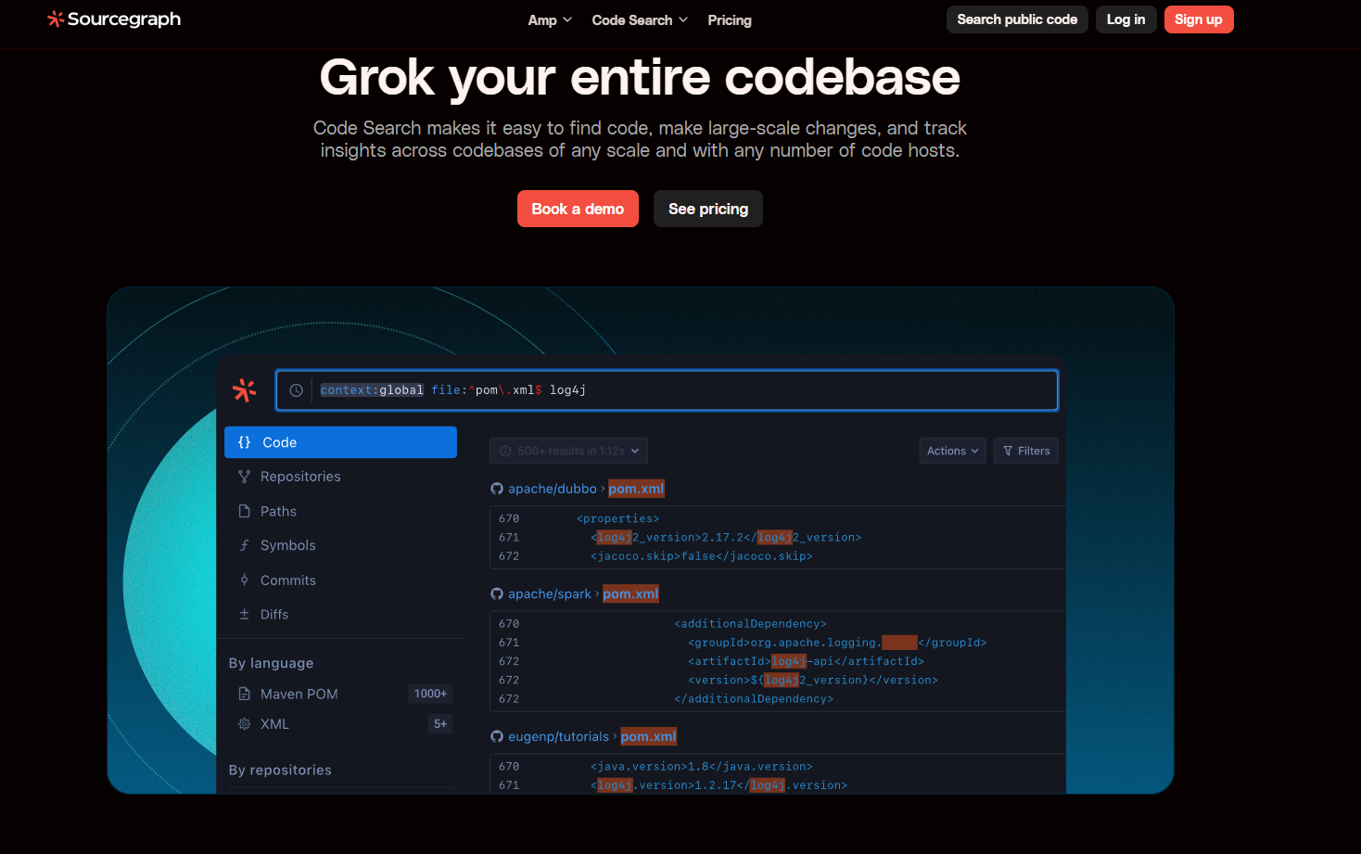Click the groupId org.apache.logging line

(x=837, y=643)
